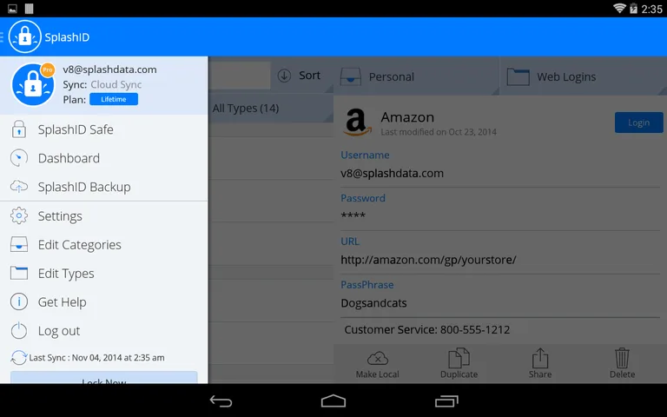
Task: Tap the Personal tray icon
Action: pos(351,76)
